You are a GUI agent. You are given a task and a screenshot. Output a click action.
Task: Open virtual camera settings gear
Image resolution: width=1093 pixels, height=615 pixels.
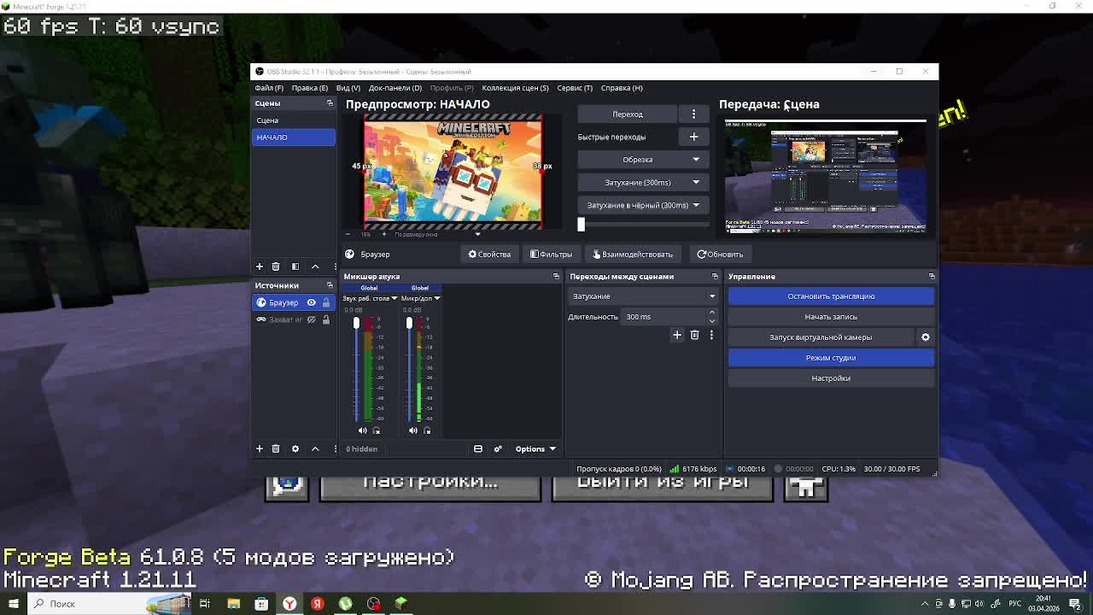click(926, 337)
